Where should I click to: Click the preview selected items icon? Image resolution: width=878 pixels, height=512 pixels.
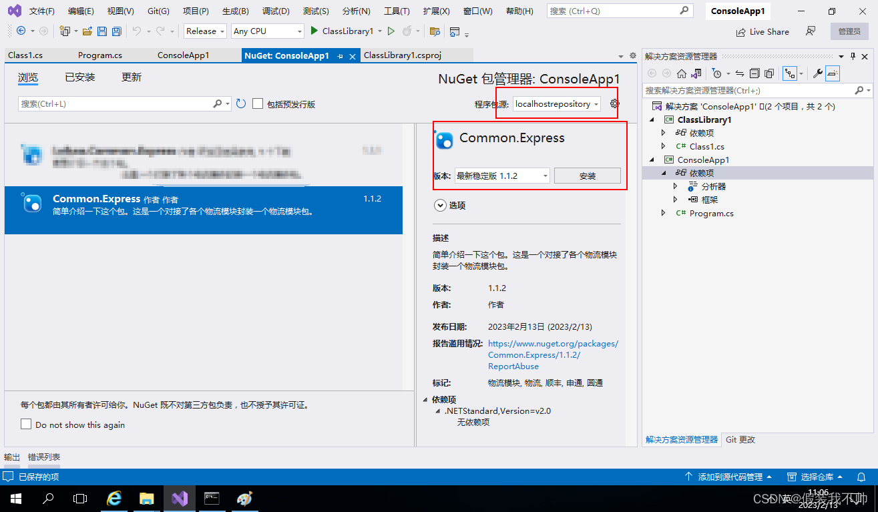832,73
